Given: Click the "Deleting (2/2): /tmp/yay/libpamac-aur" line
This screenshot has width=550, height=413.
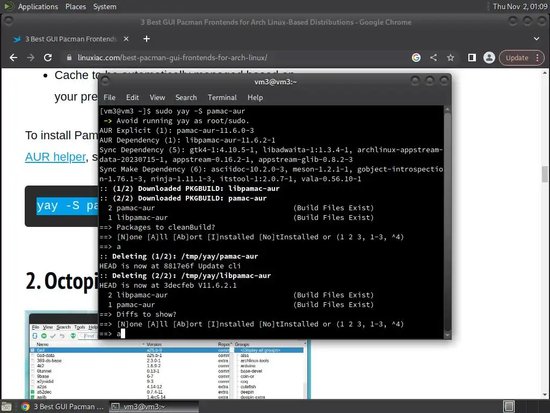Looking at the screenshot, I should click(x=192, y=276).
